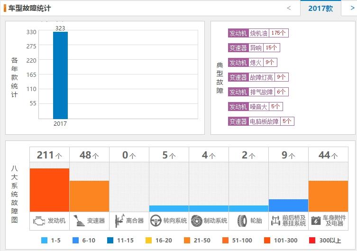Click the 发动机 system label
The width and height of the screenshot is (357, 251).
56,221
